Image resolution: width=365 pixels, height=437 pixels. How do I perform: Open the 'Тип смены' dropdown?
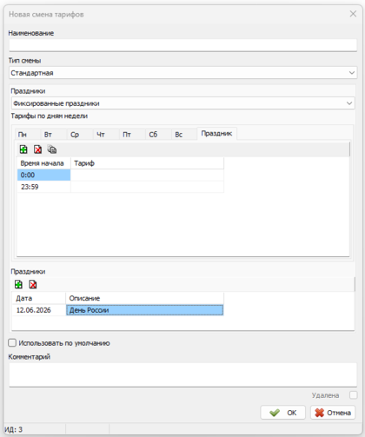[x=182, y=73]
